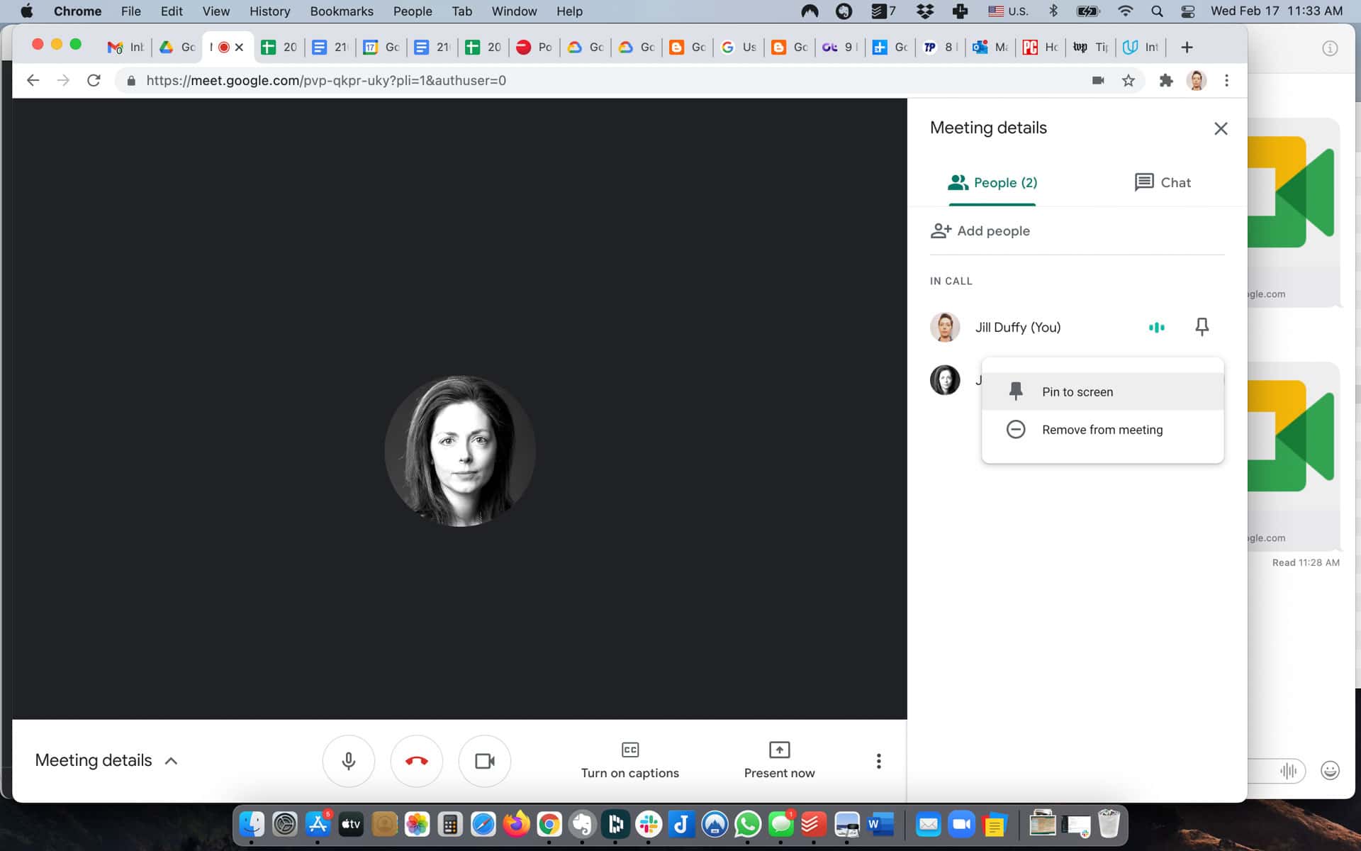
Task: Bookmark this page with the star icon
Action: point(1128,81)
